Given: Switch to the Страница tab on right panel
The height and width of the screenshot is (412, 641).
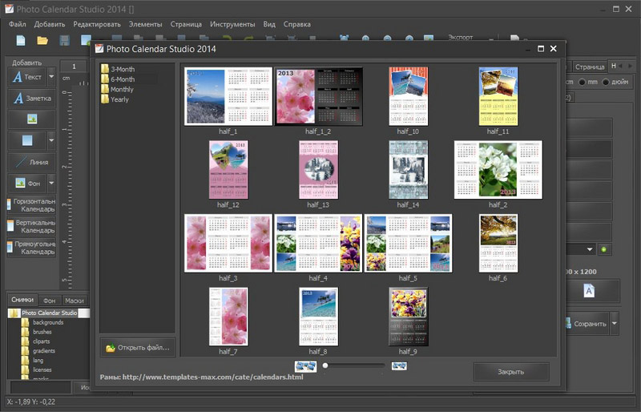Looking at the screenshot, I should [590, 67].
